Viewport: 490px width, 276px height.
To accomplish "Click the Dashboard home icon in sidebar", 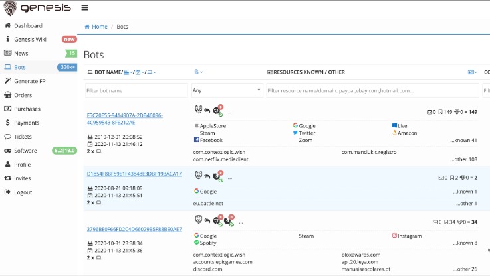I will (7, 25).
